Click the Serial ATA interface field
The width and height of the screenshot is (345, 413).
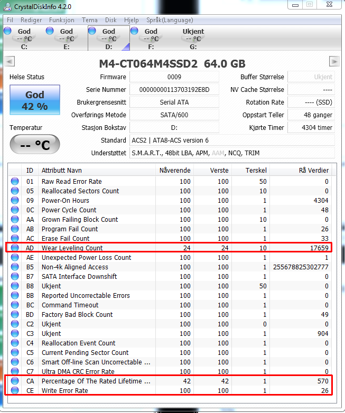point(174,102)
